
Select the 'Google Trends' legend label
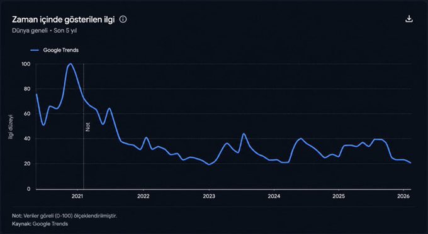[x=61, y=50]
